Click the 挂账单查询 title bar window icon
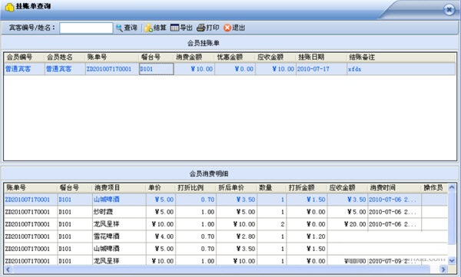 tap(9, 7)
